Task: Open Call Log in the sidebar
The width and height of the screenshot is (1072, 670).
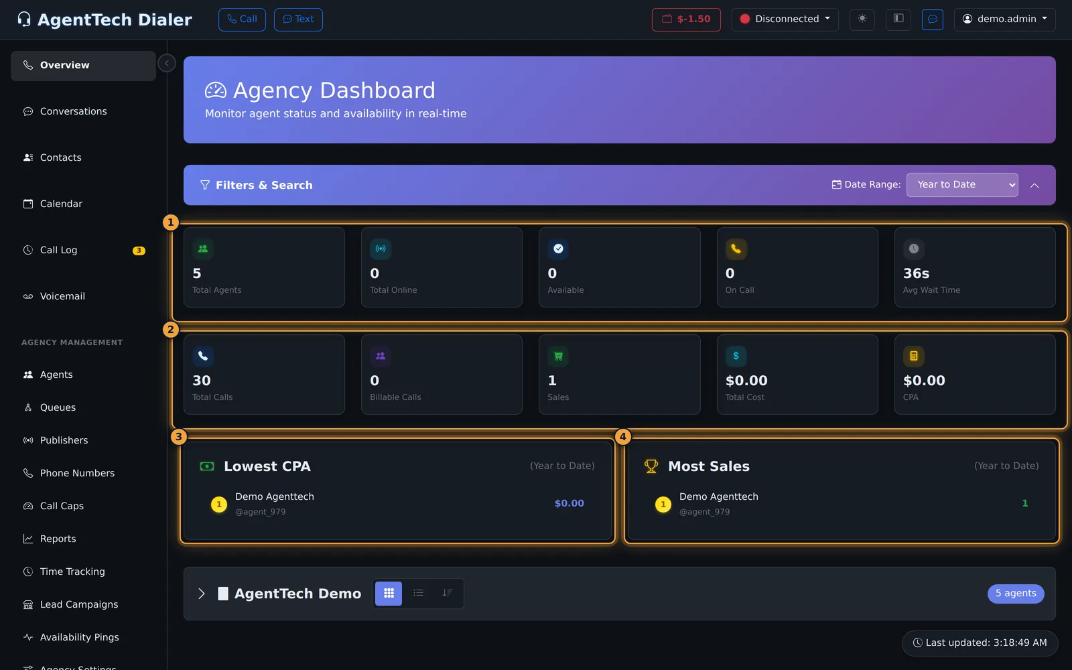Action: [x=83, y=250]
